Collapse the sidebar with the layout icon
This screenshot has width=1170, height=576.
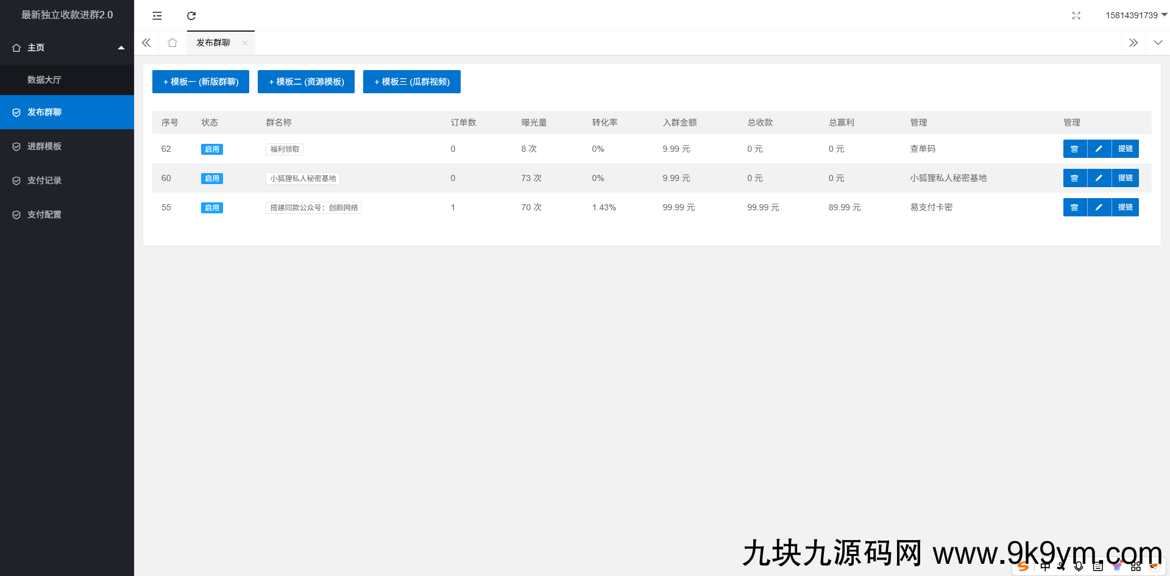157,15
